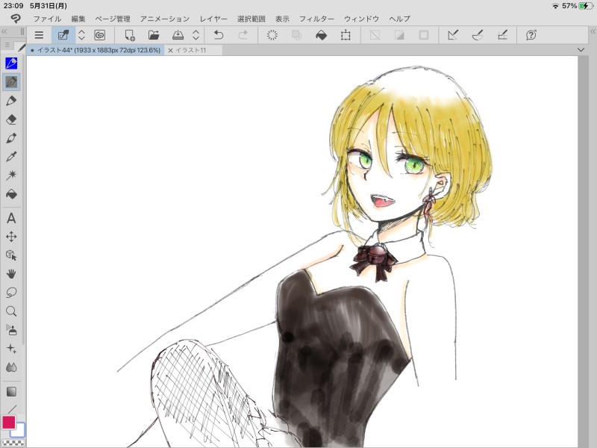Switch to the イラスト11 tab
Viewport: 597px width, 448px height.
click(191, 50)
